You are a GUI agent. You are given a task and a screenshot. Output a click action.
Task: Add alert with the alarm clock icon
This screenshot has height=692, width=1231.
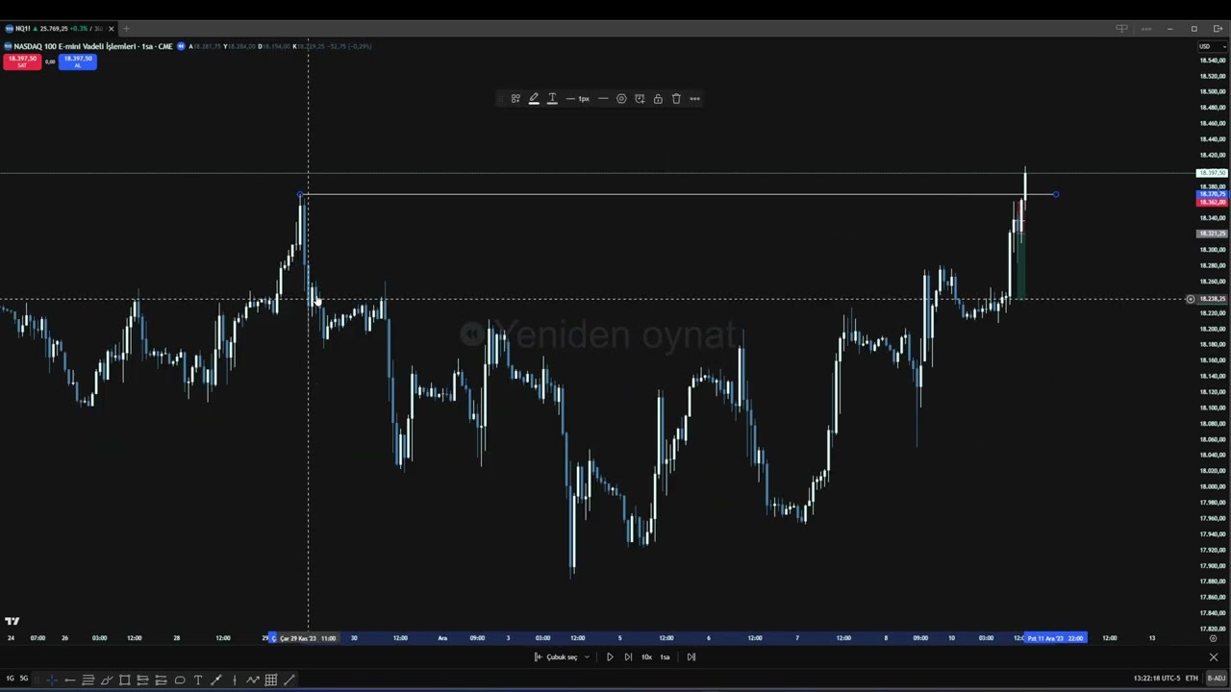click(x=640, y=99)
